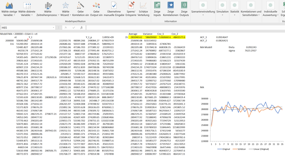Image resolution: width=285 pixels, height=158 pixels.
Task: Open the Szenarieneinstellung dropdown arrow
Action: pos(203,15)
